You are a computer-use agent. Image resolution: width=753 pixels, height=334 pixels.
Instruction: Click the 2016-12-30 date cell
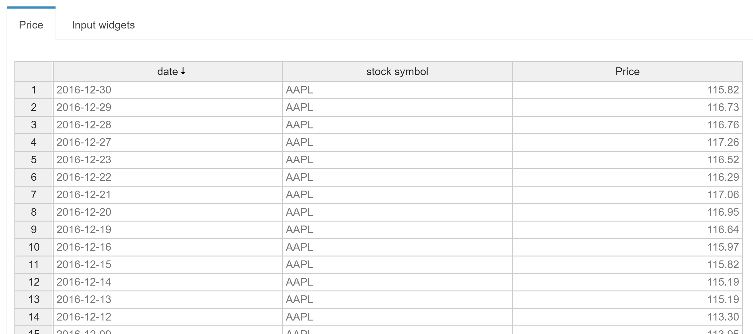point(84,90)
